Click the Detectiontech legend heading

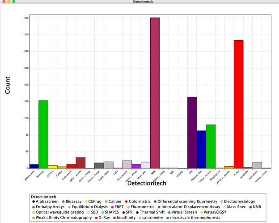(x=43, y=197)
